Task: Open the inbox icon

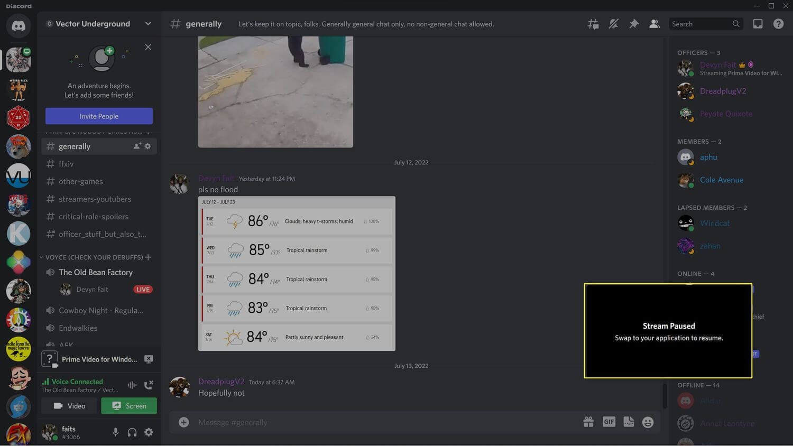Action: (758, 24)
